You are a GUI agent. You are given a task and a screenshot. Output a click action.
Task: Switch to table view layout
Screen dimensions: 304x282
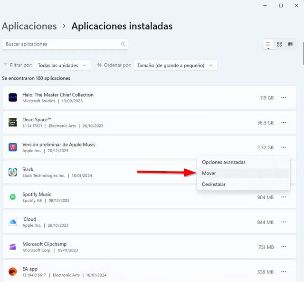[x=290, y=44]
